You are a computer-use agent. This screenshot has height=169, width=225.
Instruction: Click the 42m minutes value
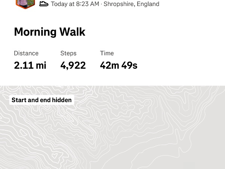(x=109, y=65)
